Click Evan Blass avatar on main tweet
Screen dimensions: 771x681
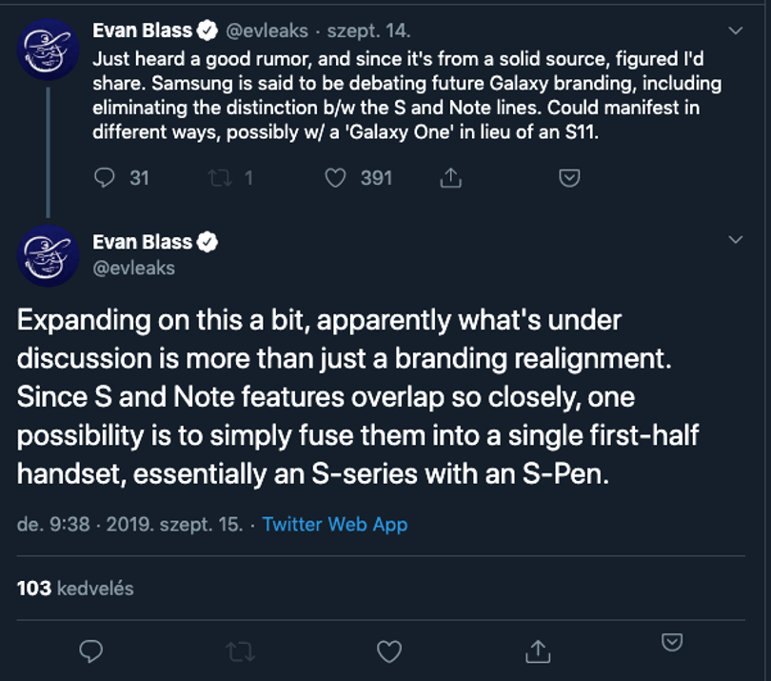pos(49,256)
